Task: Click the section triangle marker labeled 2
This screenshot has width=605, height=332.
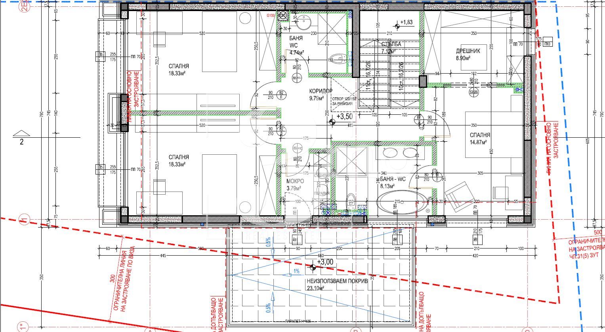Action: 21,133
